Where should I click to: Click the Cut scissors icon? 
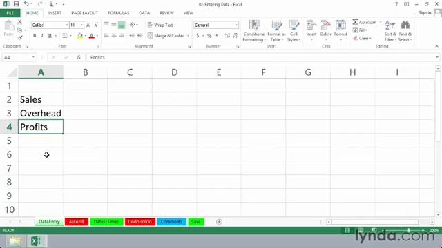point(20,22)
